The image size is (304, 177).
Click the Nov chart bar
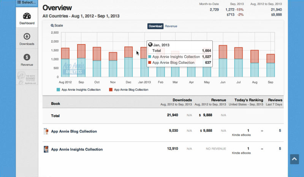pos(113,65)
